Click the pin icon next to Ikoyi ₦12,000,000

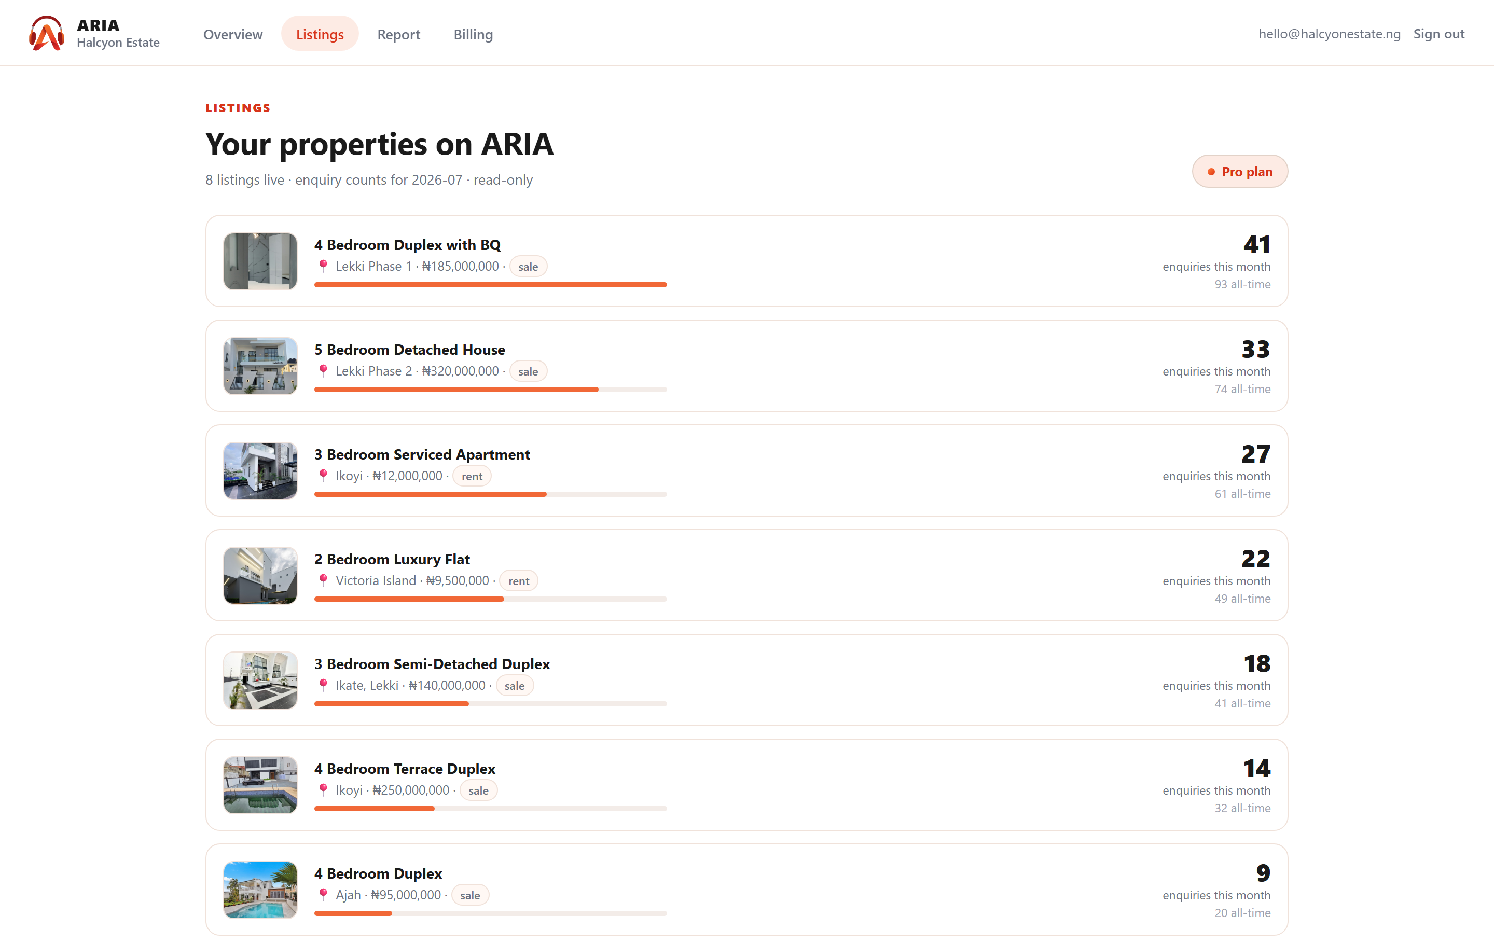point(323,476)
